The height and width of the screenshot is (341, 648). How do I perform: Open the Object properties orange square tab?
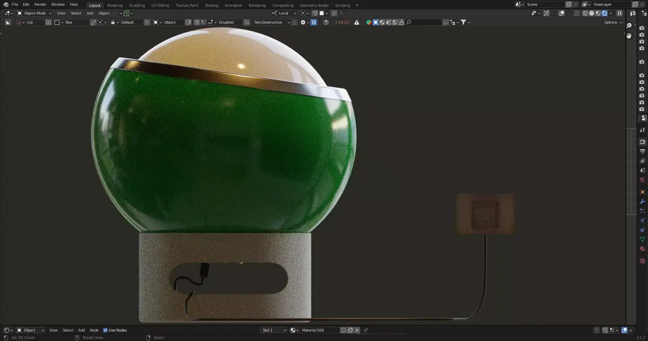coord(643,191)
